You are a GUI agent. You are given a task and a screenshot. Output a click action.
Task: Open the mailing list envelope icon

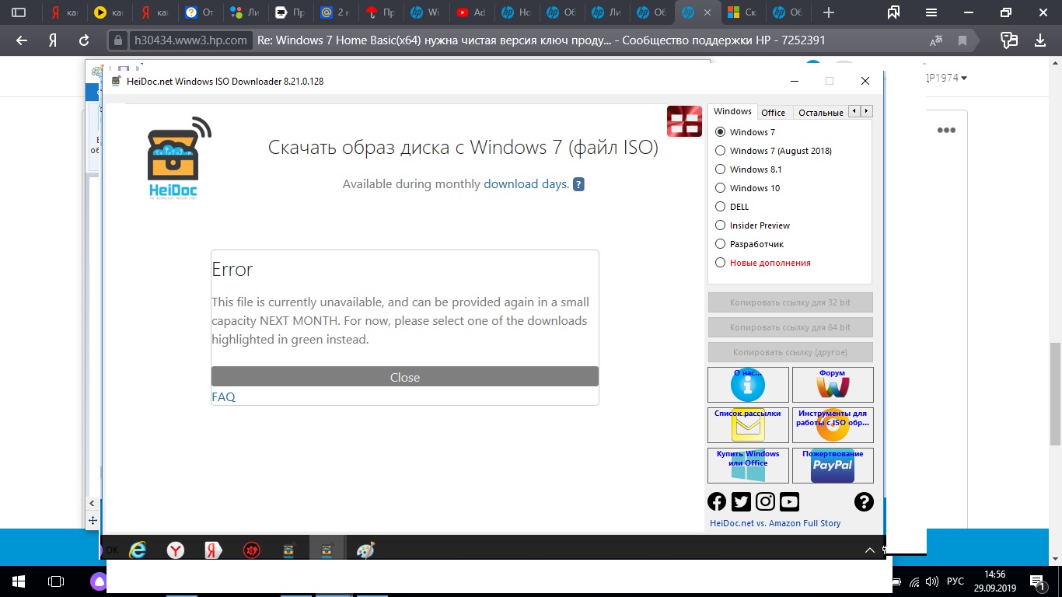[748, 425]
